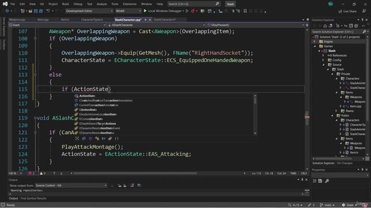Switch to the CharacterTypes.h tab

tap(92, 20)
